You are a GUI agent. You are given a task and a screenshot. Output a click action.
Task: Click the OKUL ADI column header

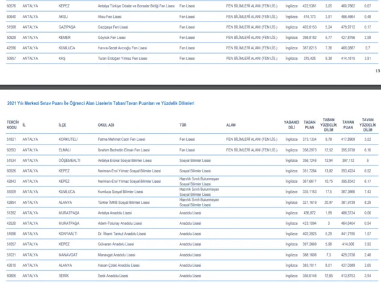(x=106, y=124)
